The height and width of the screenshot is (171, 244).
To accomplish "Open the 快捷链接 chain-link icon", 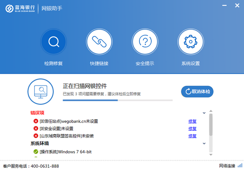I will tap(99, 42).
